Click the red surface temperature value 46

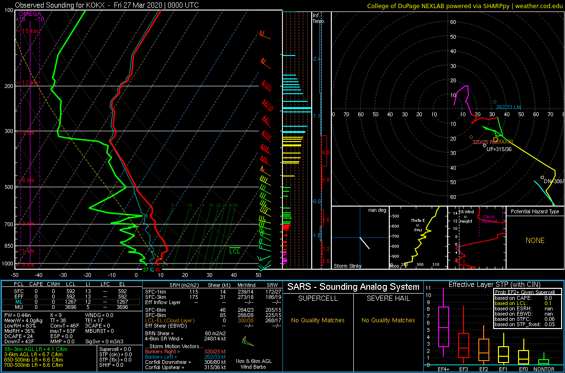pyautogui.click(x=157, y=269)
